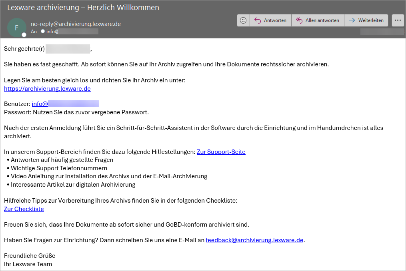Click the signature Ihr Lexware Team
Screen dimensions: 406x271
[28, 264]
